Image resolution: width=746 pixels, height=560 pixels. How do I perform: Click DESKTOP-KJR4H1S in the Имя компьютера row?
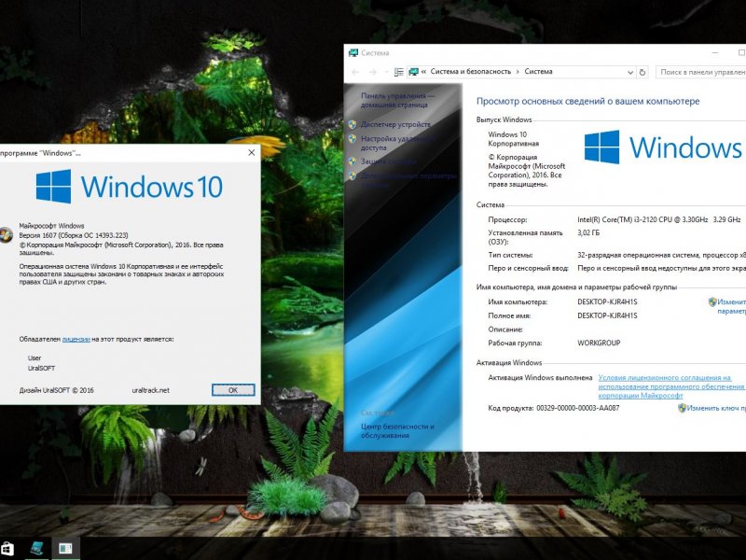(607, 301)
